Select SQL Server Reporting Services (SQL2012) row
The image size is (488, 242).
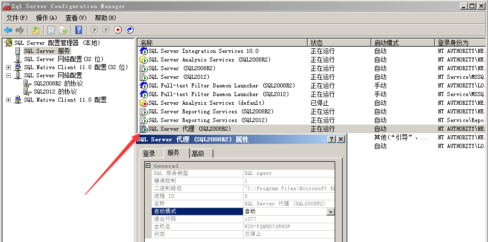(312, 120)
